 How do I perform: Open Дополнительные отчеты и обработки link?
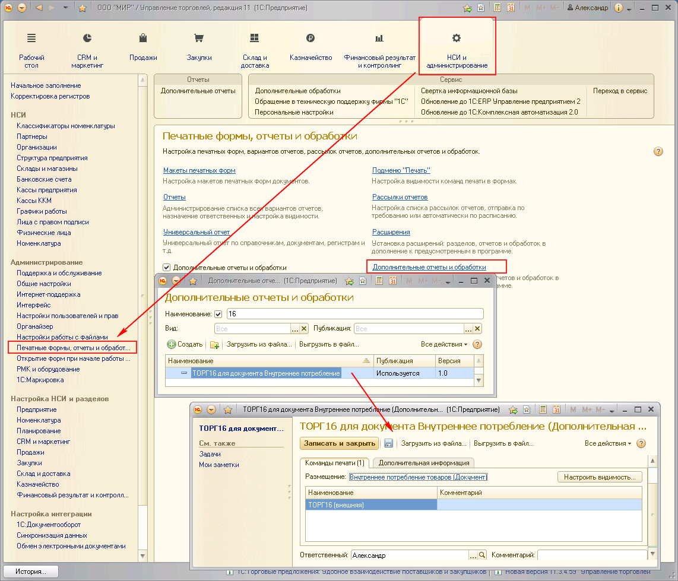click(x=429, y=267)
